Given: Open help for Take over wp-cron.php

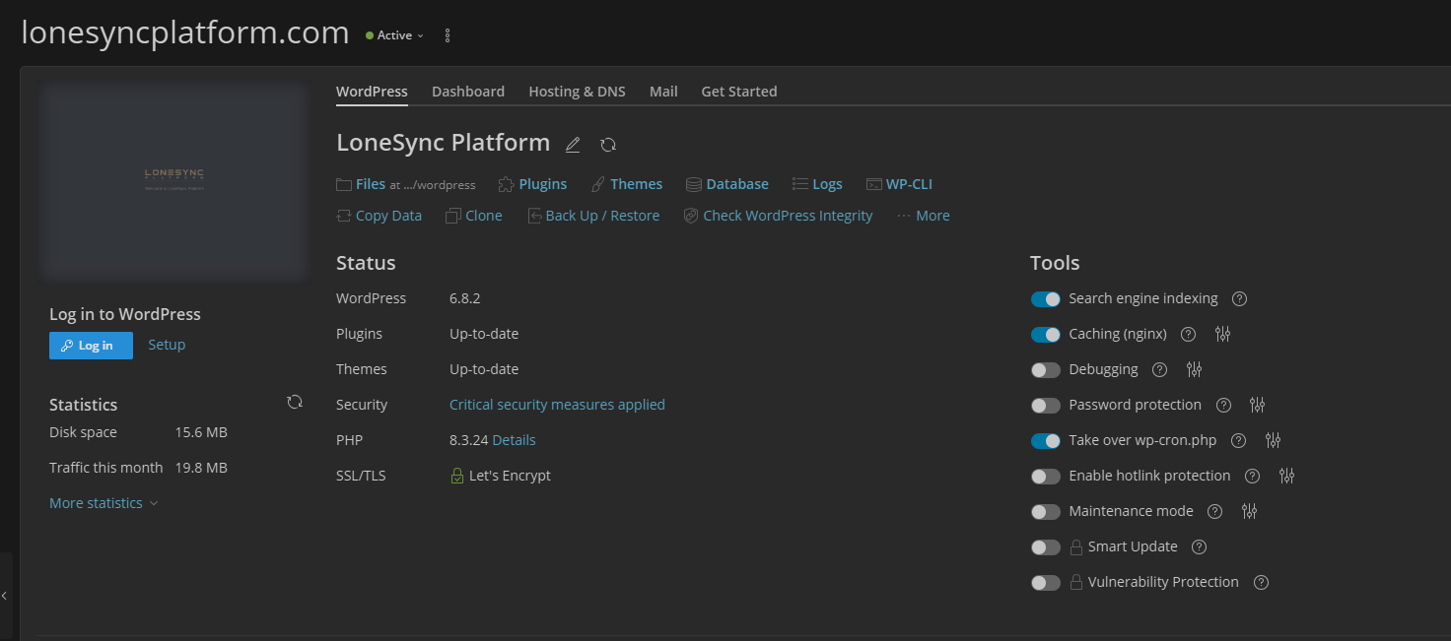Looking at the screenshot, I should pos(1239,440).
